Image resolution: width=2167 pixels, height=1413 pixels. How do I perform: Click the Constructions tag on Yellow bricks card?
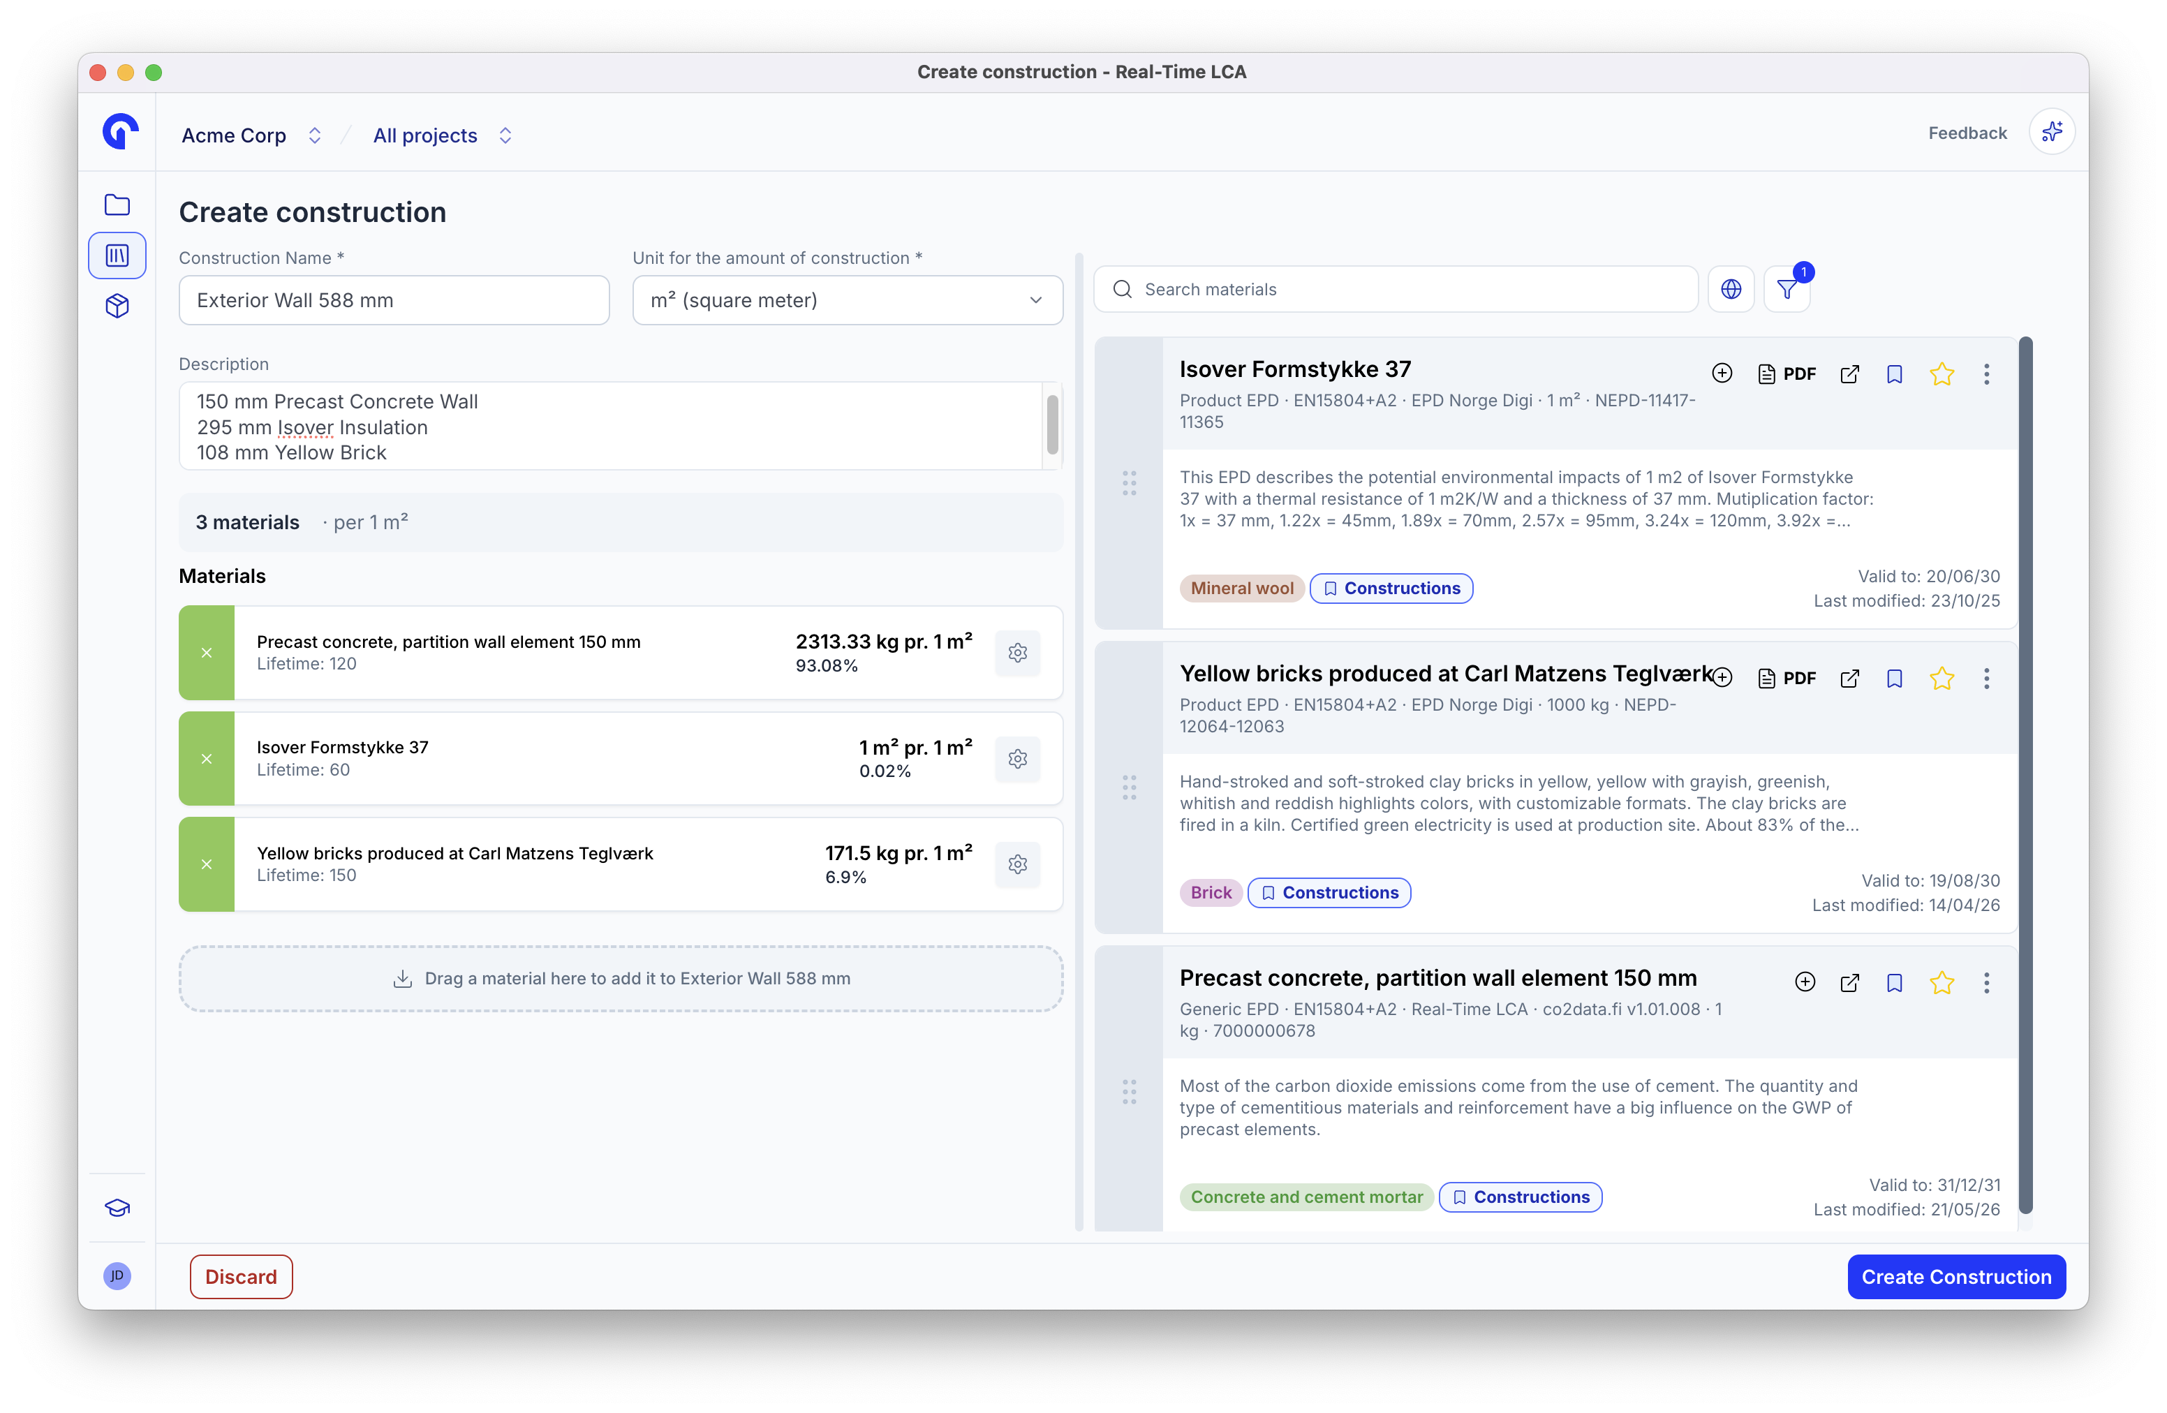[1329, 892]
